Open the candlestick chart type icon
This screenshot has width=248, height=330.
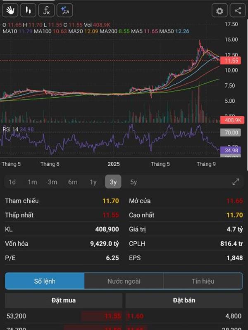(28, 10)
